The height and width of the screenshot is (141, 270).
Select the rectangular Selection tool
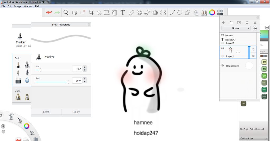[75, 13]
